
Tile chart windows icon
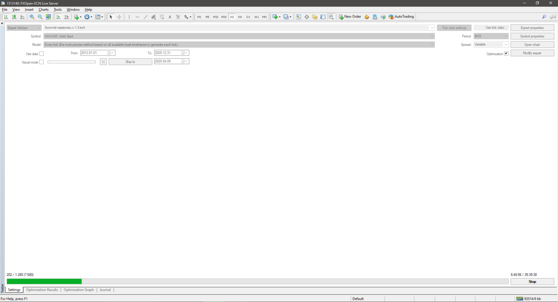point(48,17)
